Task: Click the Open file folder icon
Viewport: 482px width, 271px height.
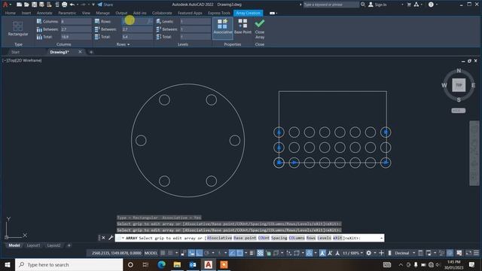Action: [26, 5]
